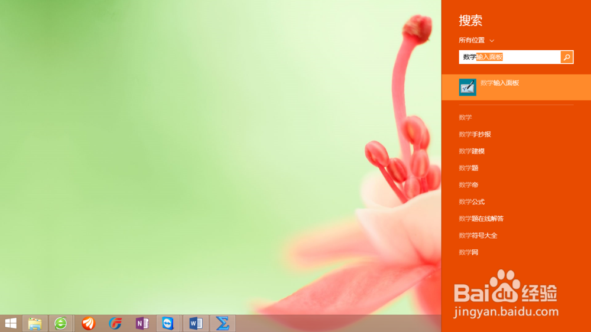The height and width of the screenshot is (332, 591).
Task: Click the 数学输入面板 app icon
Action: (x=467, y=87)
